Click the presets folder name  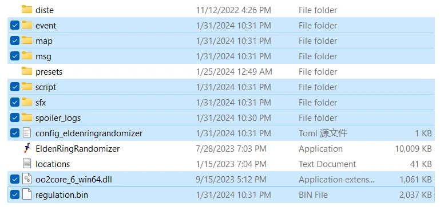point(49,72)
